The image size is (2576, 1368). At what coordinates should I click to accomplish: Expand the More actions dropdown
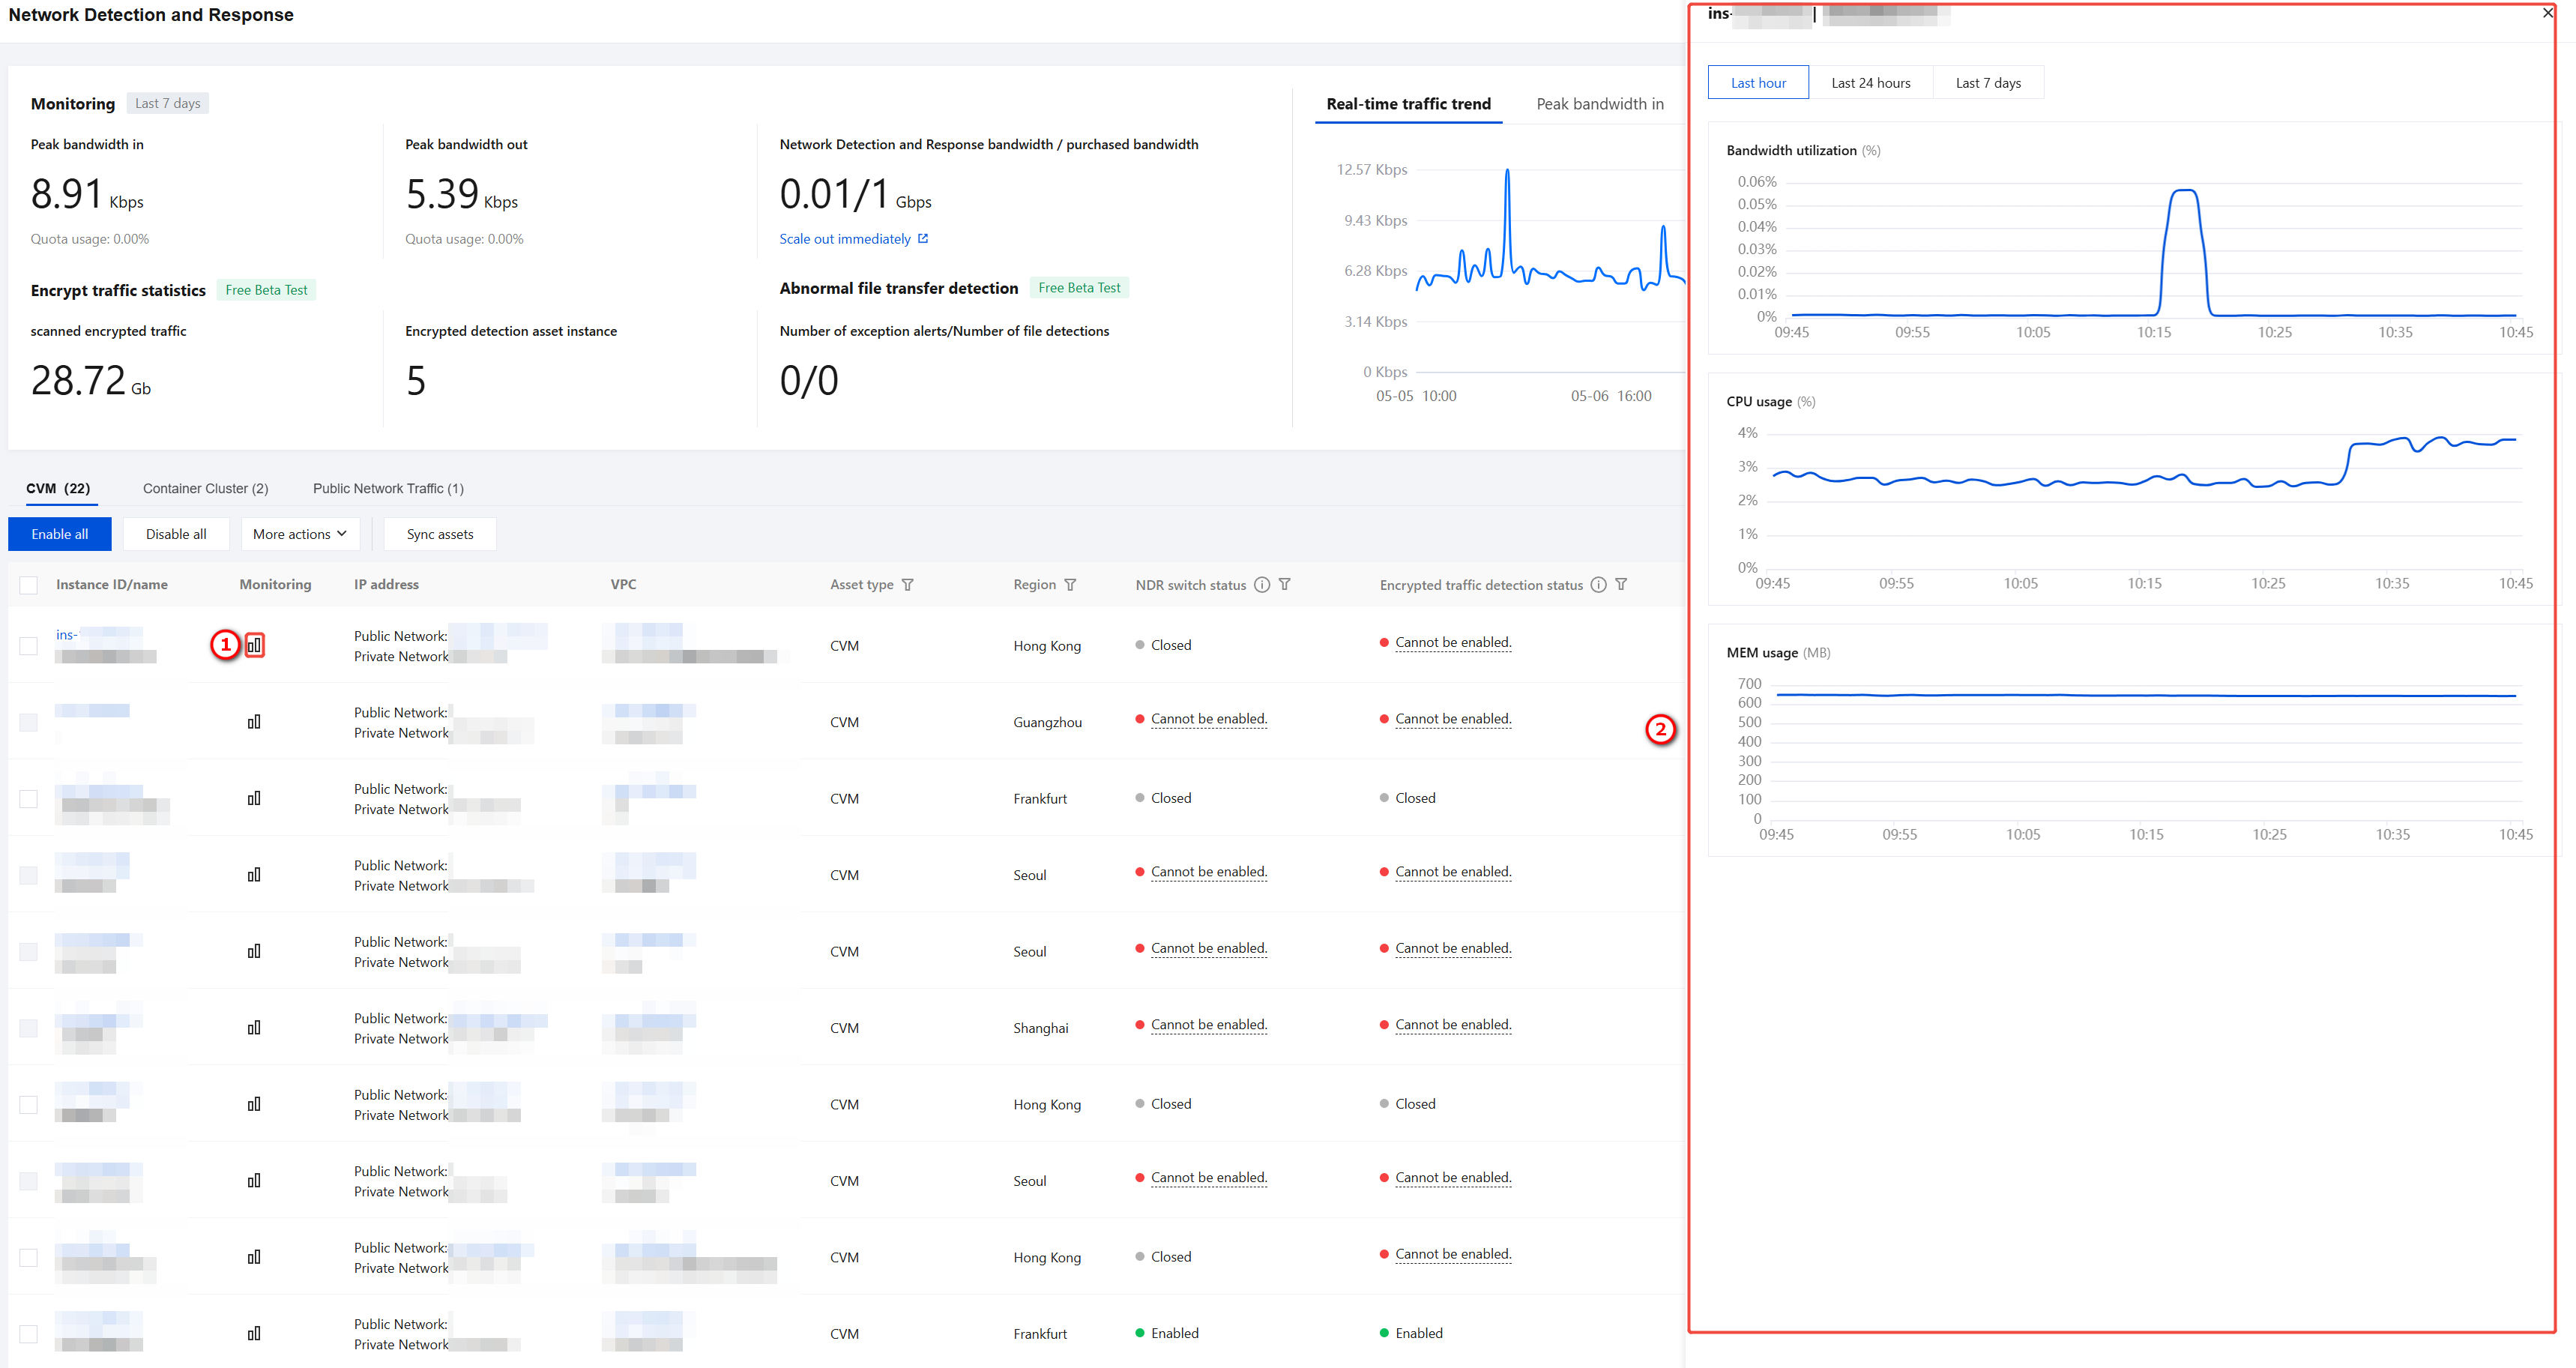(x=300, y=534)
